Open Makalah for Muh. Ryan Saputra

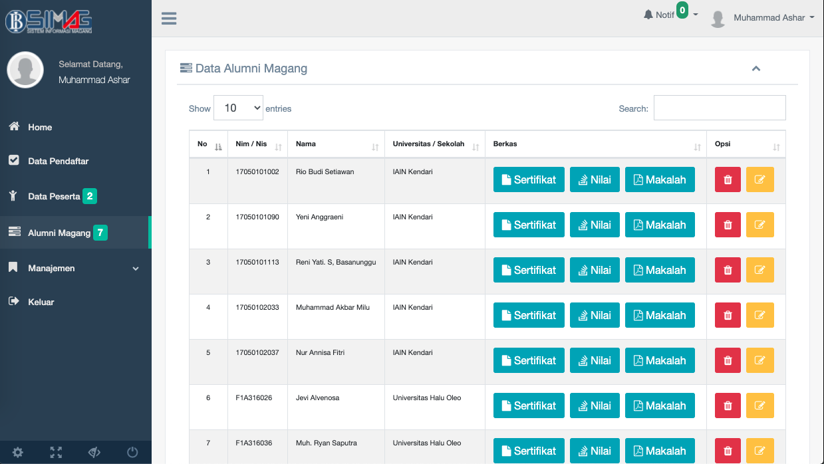[660, 451]
